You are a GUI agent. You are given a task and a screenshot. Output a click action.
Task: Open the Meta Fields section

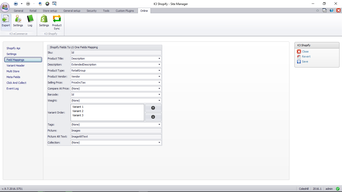tap(13, 77)
